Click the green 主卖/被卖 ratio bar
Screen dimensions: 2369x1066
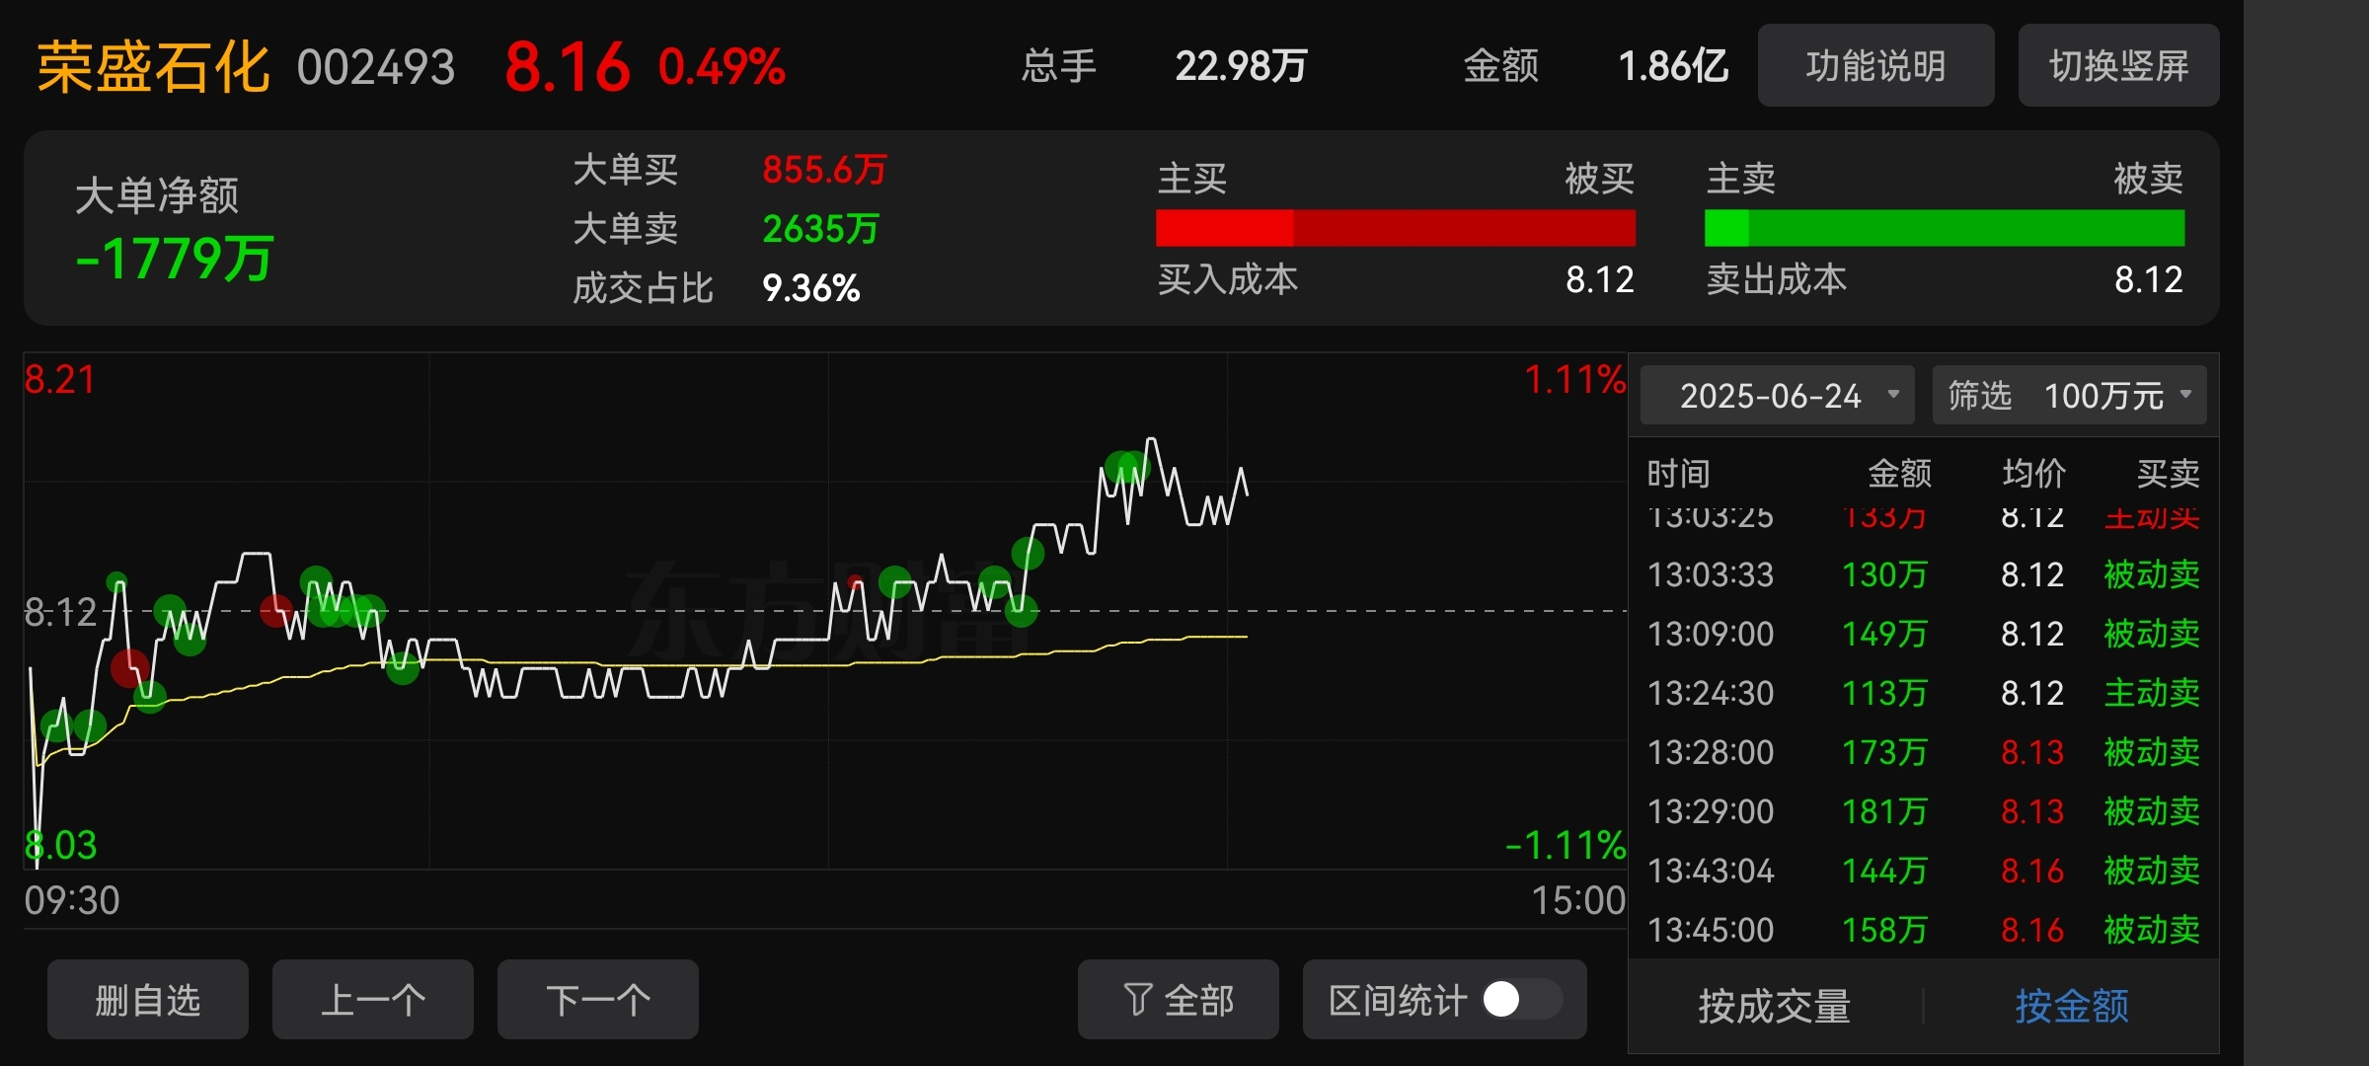[x=1945, y=228]
